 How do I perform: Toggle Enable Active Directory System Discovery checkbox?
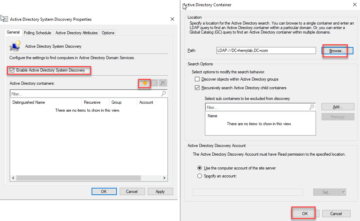(12, 70)
